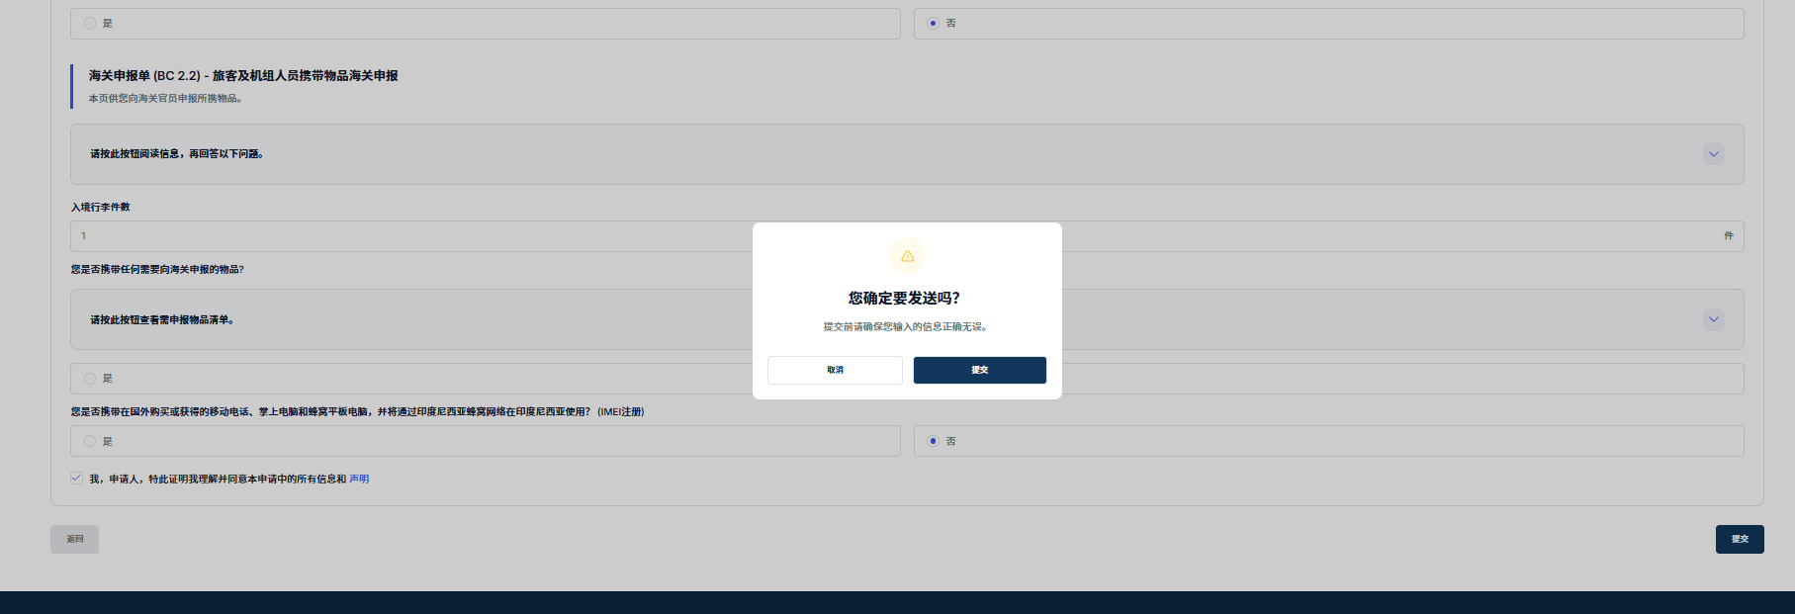Select 是 for carrying goods to declare
Viewport: 1795px width, 614px height.
tap(90, 379)
